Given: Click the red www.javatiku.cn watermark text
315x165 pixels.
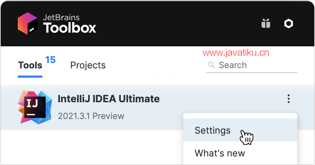Looking at the screenshot, I should click(x=236, y=53).
